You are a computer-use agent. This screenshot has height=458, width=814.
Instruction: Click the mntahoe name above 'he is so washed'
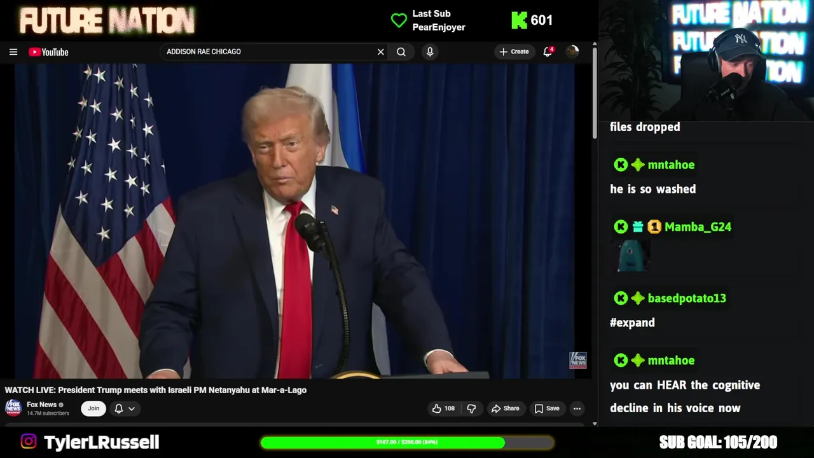click(x=671, y=165)
